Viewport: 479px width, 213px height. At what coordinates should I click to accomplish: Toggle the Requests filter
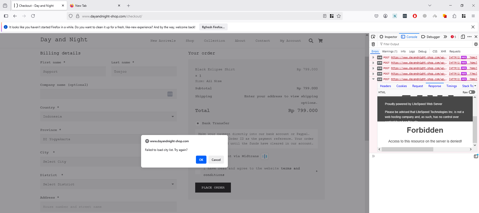coord(455,51)
